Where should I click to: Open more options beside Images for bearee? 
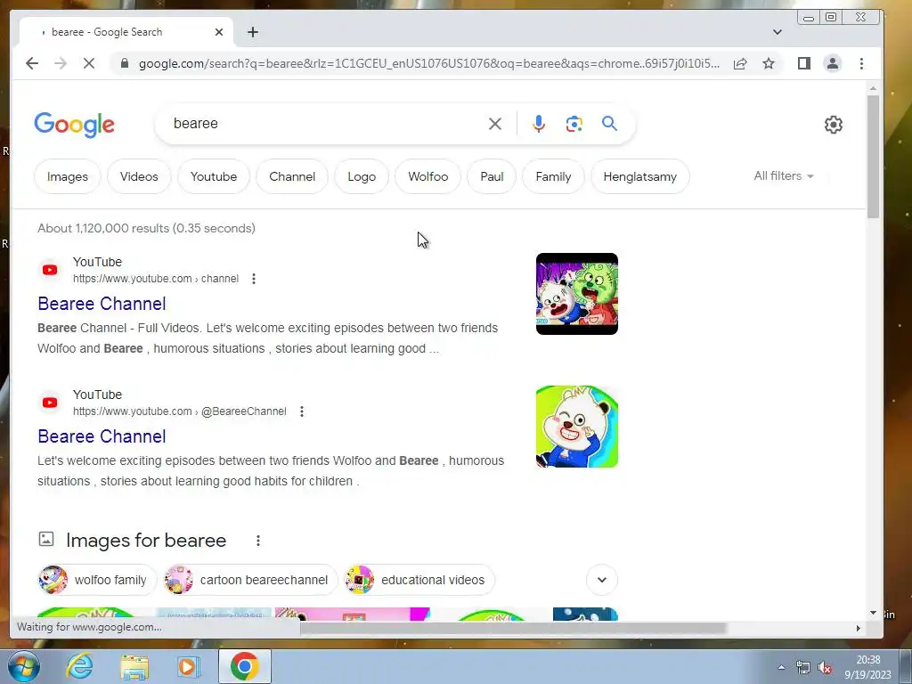(x=258, y=541)
